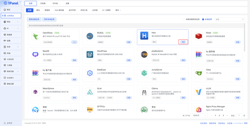Image resolution: width=250 pixels, height=126 pixels.
Task: Open the AList app icon
Action: click(x=90, y=92)
